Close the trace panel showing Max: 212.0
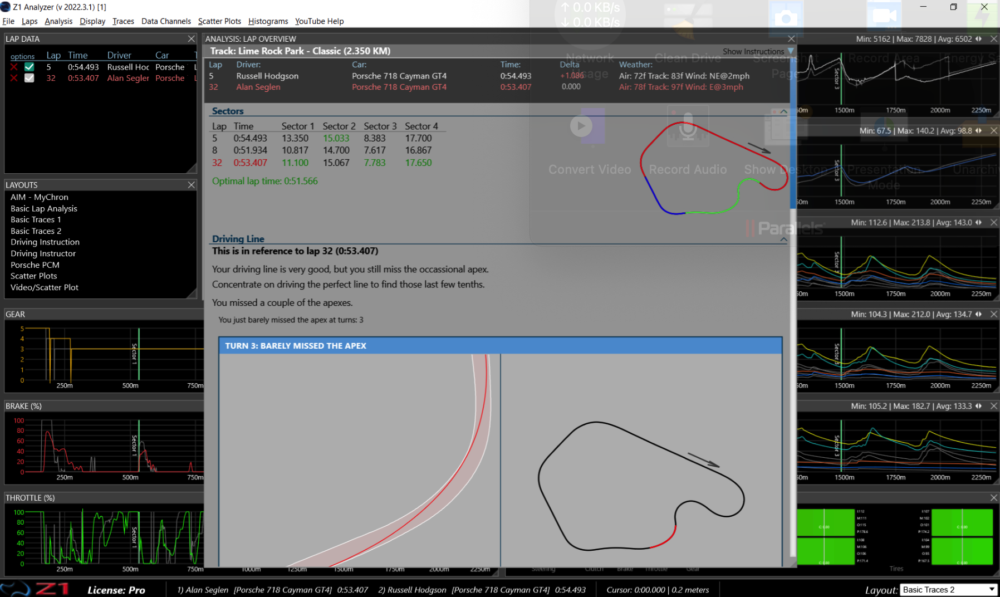The height and width of the screenshot is (597, 1000). coord(994,314)
